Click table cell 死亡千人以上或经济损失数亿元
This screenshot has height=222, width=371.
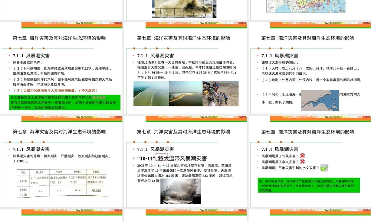40,180
